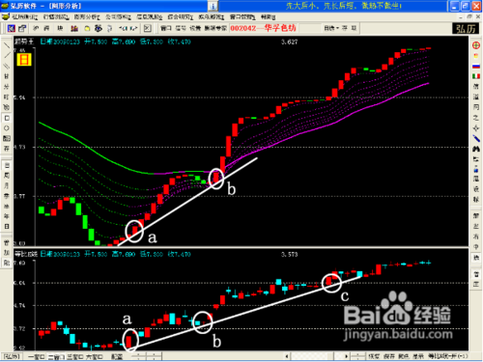This screenshot has height=362, width=483.
Task: Click the 加 icon in left toolbar
Action: (7, 253)
